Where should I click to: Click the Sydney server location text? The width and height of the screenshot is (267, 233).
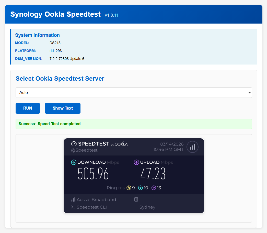pos(147,207)
